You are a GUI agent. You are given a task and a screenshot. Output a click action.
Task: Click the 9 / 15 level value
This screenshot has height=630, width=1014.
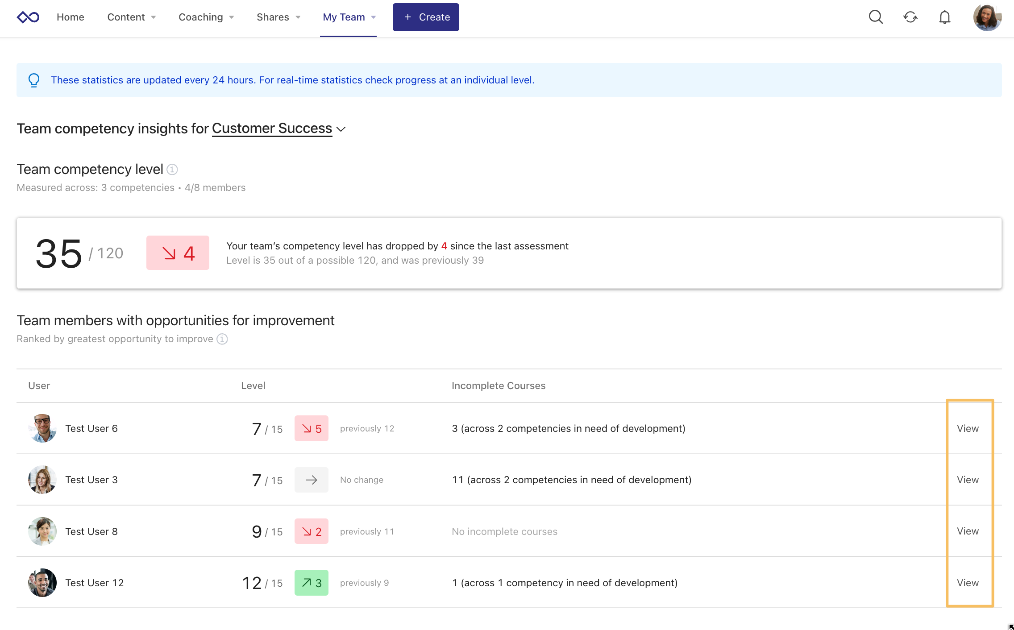click(x=267, y=531)
